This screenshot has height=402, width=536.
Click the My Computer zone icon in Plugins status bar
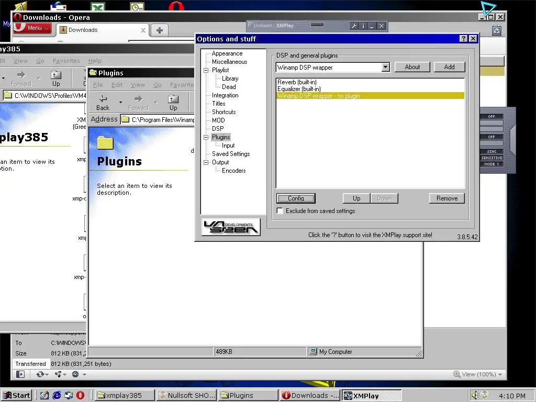(x=313, y=351)
